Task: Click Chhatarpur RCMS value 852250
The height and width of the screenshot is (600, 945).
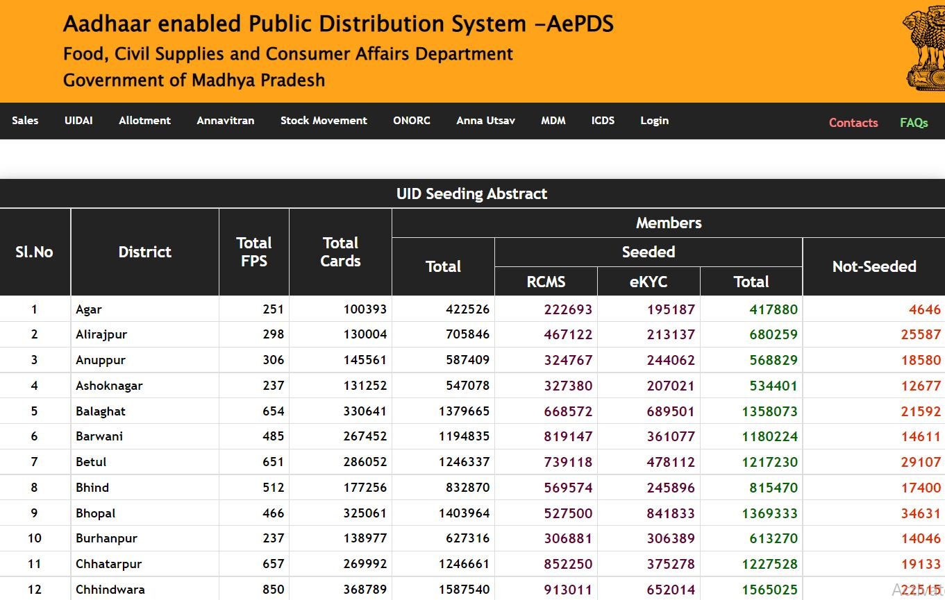Action: click(568, 564)
